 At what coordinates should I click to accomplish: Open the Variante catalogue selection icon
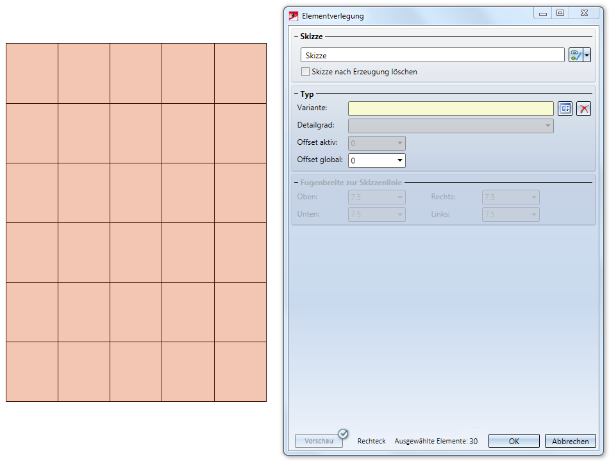pos(565,109)
